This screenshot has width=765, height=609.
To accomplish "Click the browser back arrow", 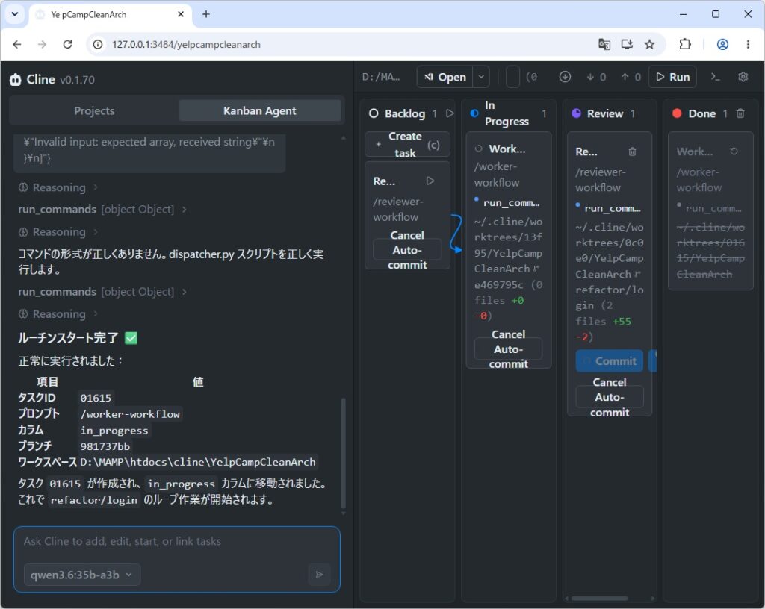I will point(17,44).
